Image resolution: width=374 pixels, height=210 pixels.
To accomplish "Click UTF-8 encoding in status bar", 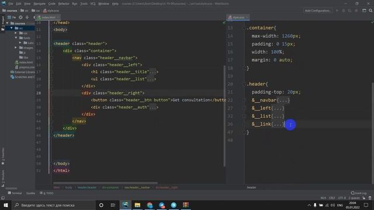I will coord(342,198).
